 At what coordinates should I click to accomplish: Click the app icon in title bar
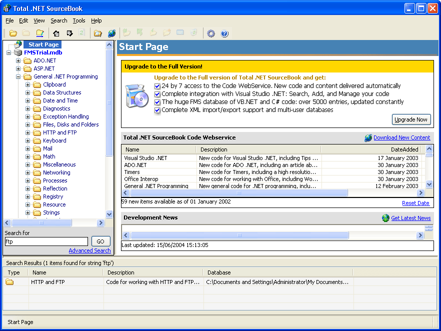click(x=7, y=8)
